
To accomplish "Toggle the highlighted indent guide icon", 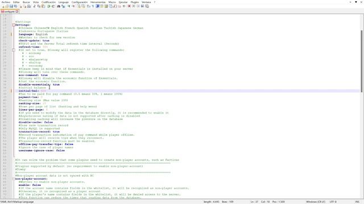I will (97, 6).
